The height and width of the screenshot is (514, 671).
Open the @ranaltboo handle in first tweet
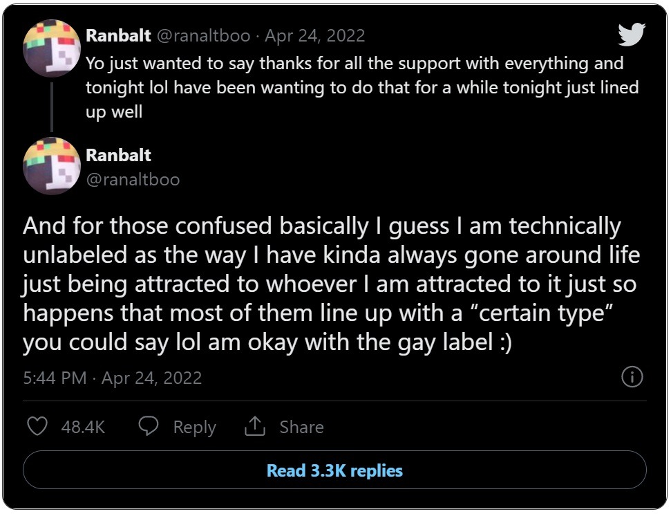point(204,35)
